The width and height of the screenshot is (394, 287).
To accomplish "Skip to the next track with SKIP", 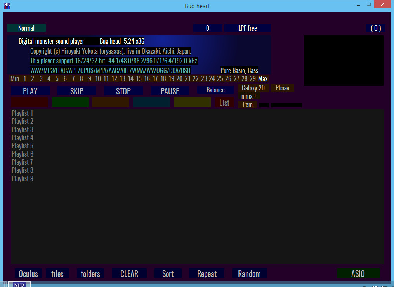I will (x=76, y=91).
